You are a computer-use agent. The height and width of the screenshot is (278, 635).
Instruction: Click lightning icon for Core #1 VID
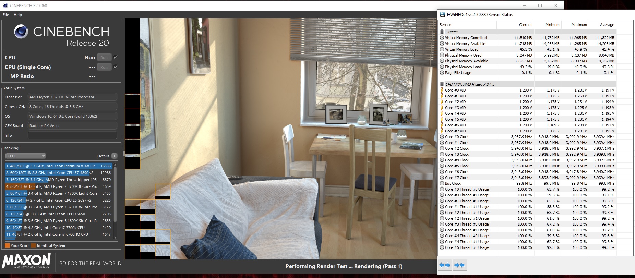(442, 96)
